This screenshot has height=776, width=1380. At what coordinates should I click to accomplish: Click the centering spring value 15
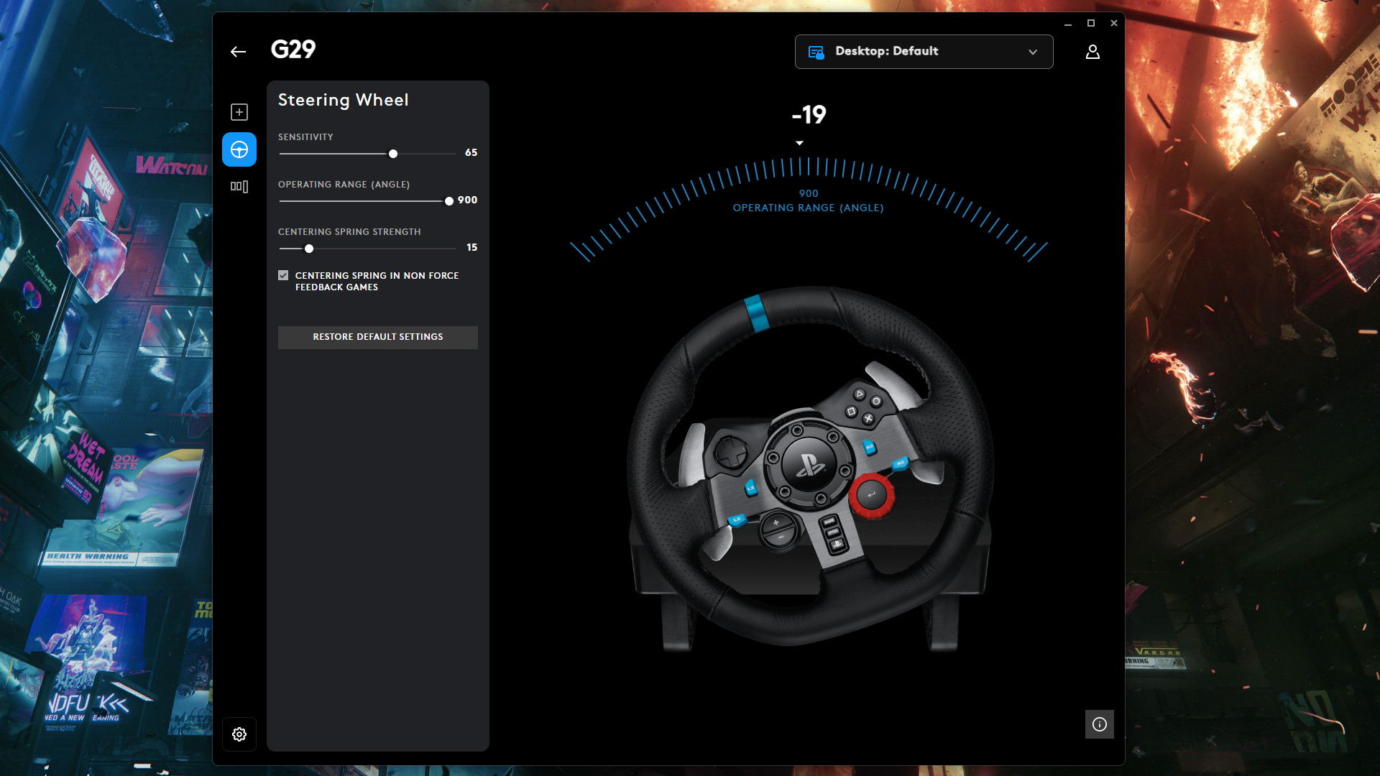click(472, 247)
